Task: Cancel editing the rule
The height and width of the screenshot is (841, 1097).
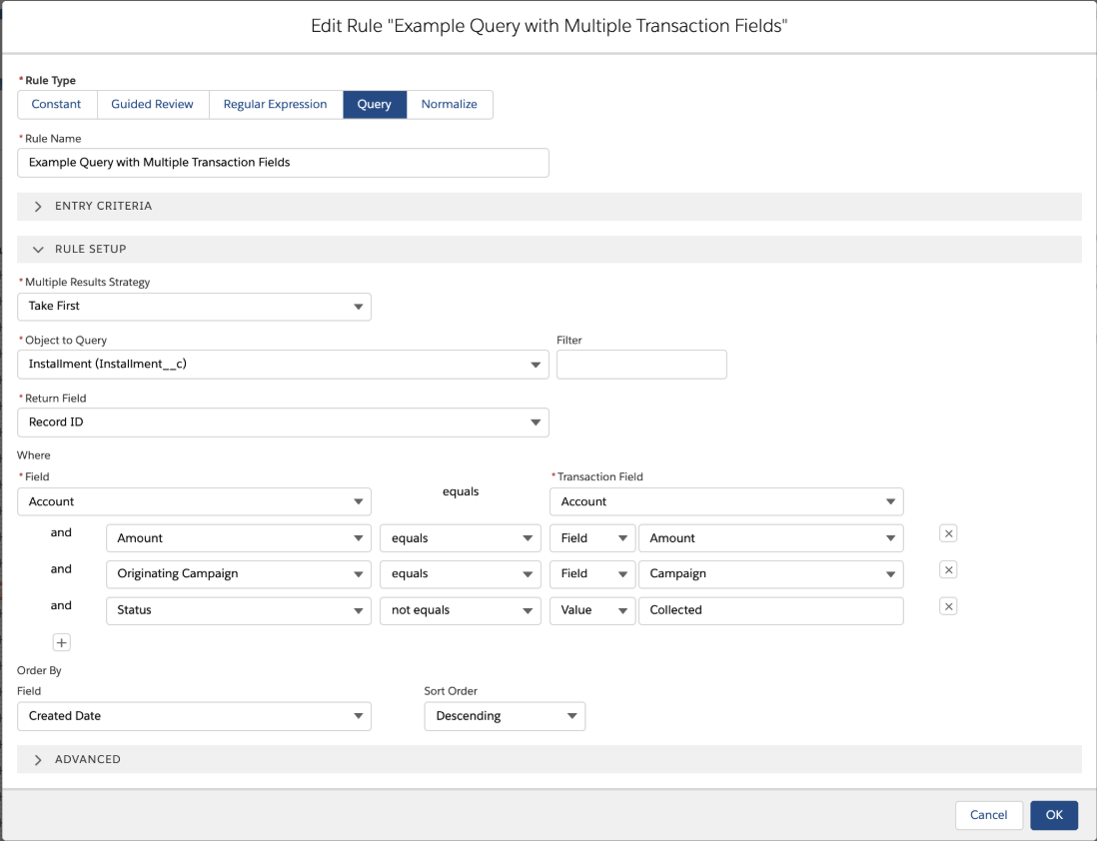Action: pos(988,815)
